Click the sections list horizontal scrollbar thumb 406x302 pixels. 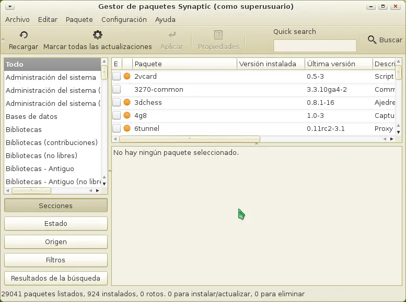point(31,190)
